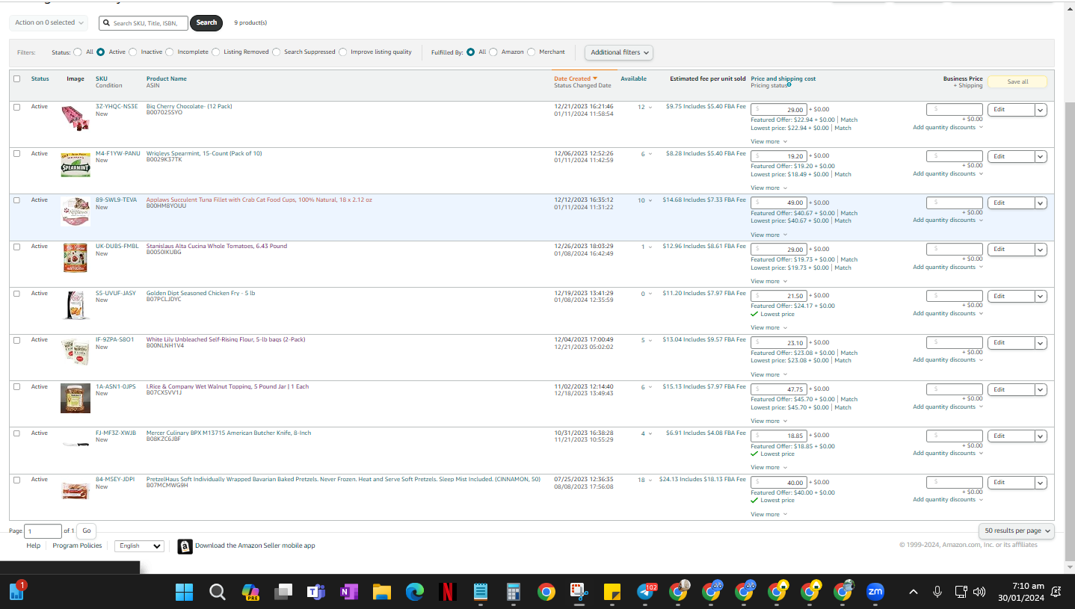Click the page number input box
Image resolution: width=1075 pixels, height=609 pixels.
[43, 531]
